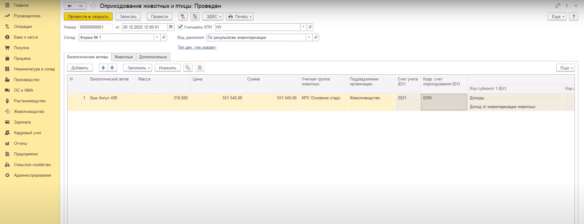Expand the Вид движения dropdown

[x=309, y=37]
